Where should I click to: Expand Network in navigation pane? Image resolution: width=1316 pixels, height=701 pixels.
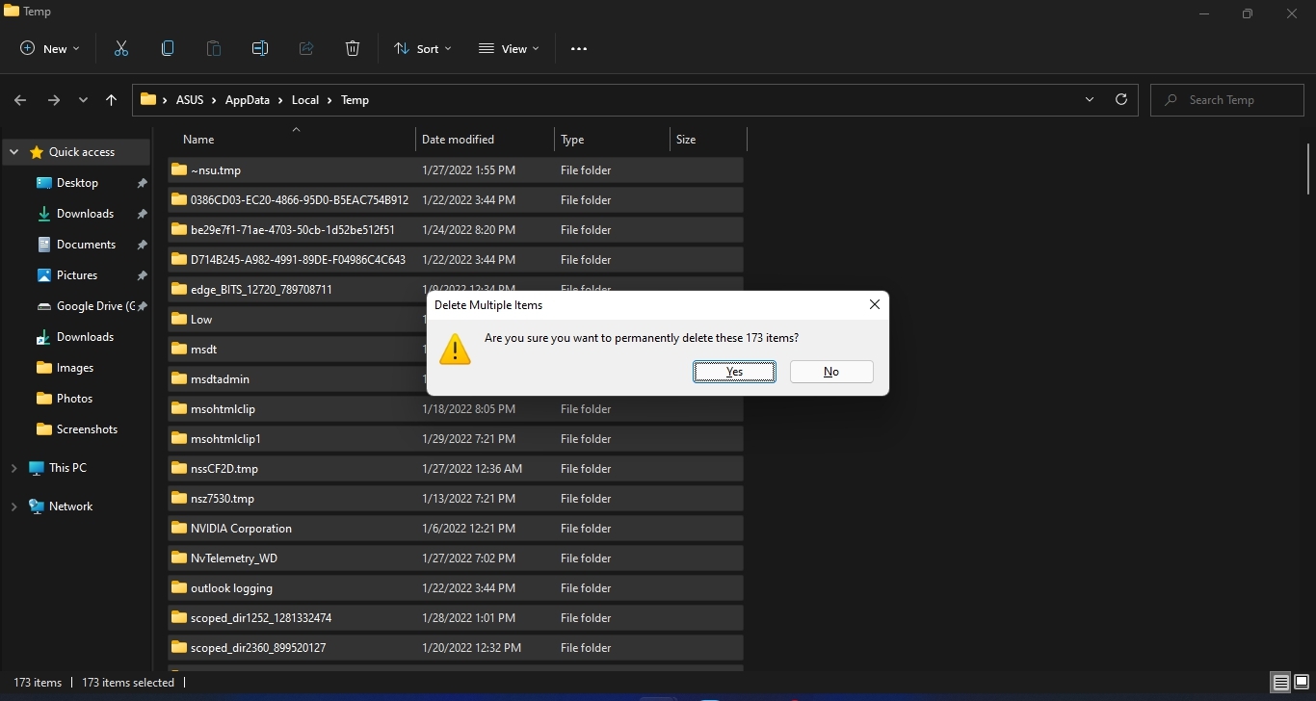point(14,506)
